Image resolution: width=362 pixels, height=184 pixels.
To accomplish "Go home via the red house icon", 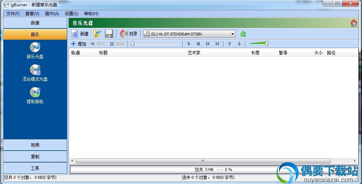I will pos(354,23).
